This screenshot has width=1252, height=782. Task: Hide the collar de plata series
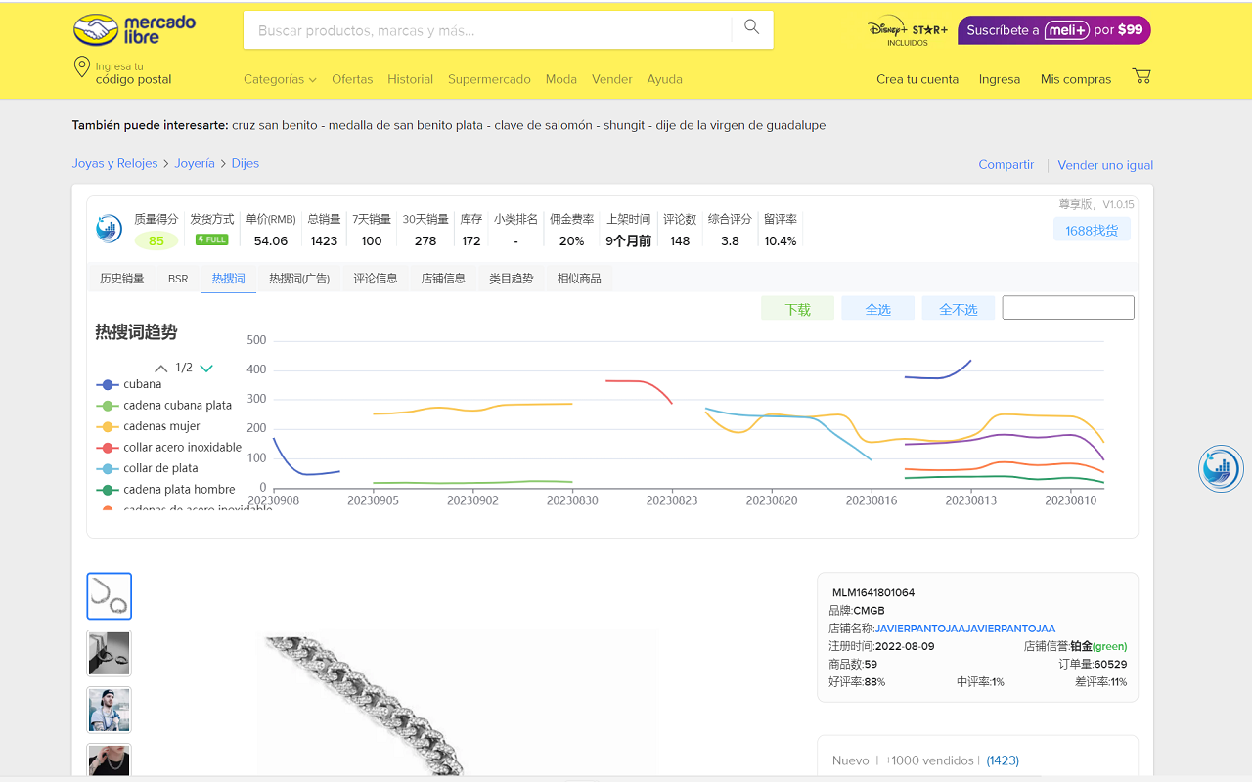pyautogui.click(x=160, y=468)
